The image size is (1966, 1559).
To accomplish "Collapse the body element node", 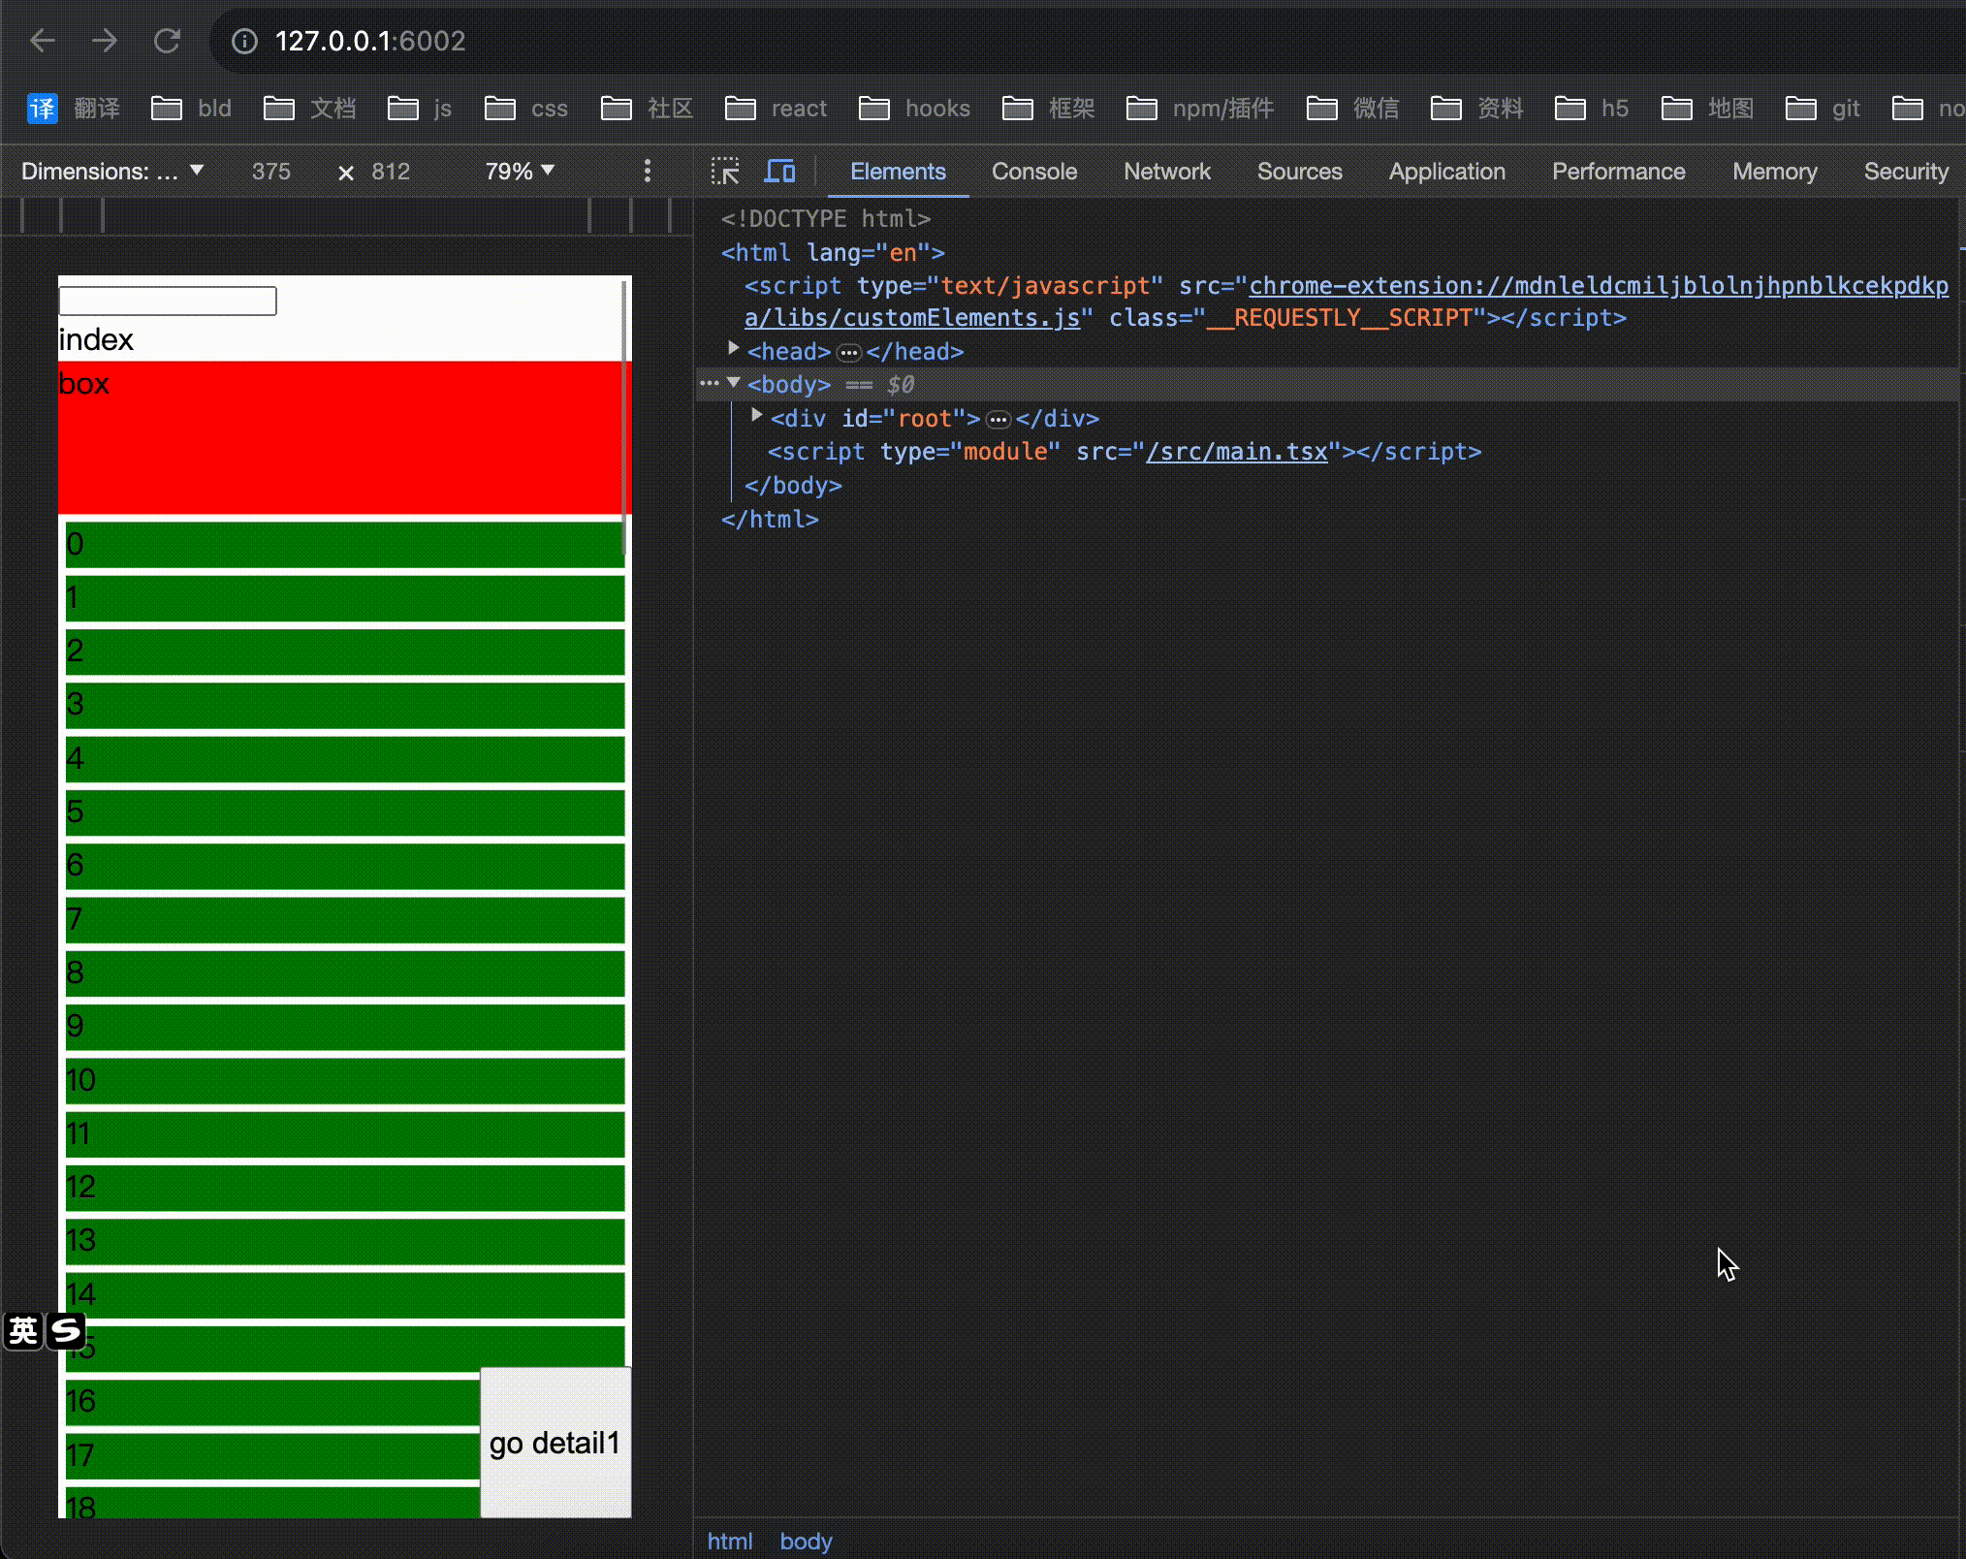I will (x=734, y=383).
